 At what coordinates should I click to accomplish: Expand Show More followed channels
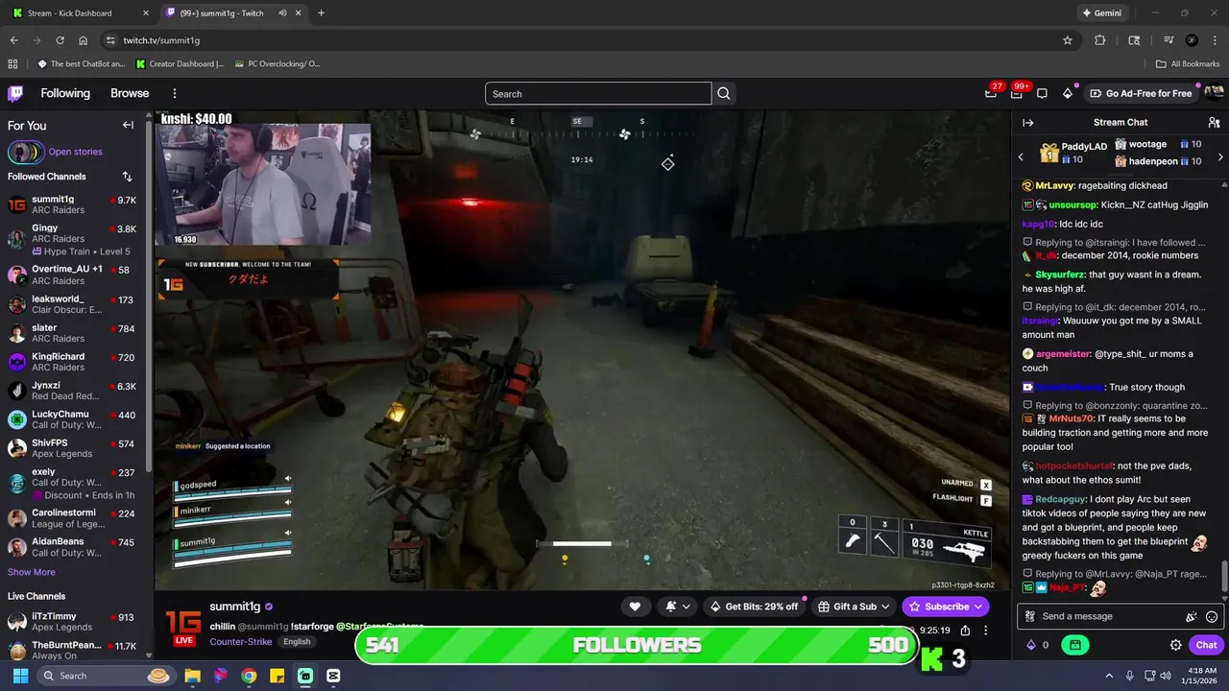tap(32, 572)
